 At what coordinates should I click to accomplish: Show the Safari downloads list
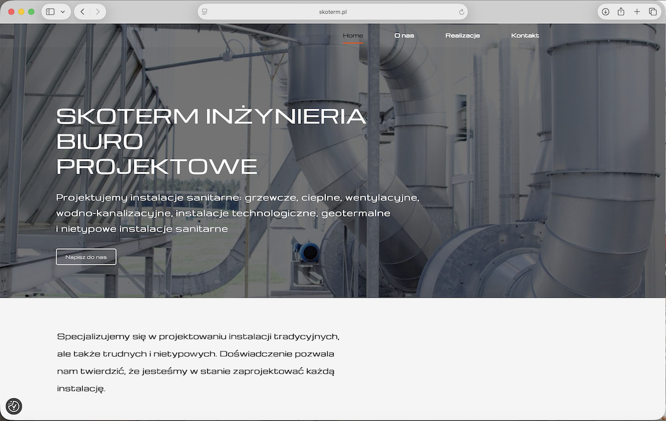coord(605,12)
